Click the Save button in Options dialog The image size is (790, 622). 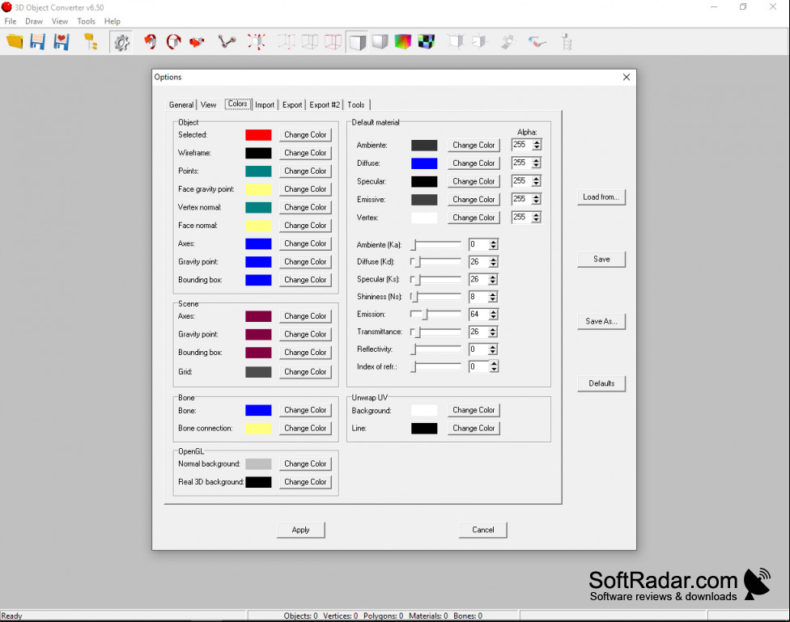click(x=601, y=259)
